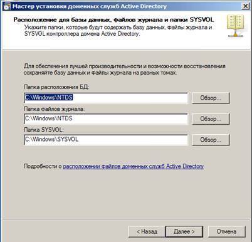Close the Active Directory wizard window

(x=246, y=6)
